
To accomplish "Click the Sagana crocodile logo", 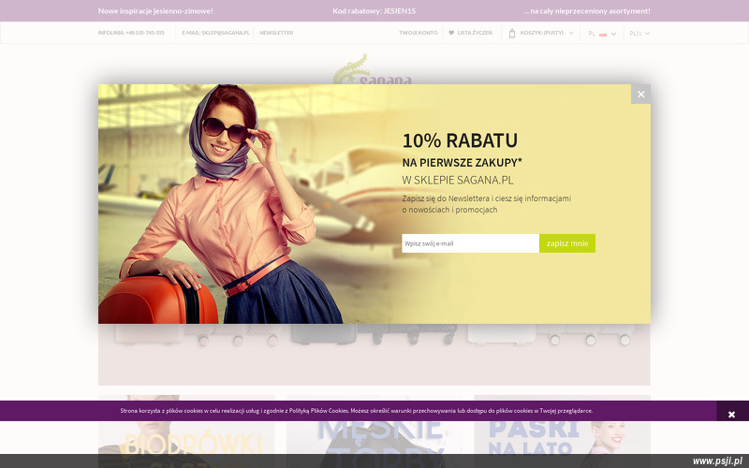I will click(x=373, y=69).
